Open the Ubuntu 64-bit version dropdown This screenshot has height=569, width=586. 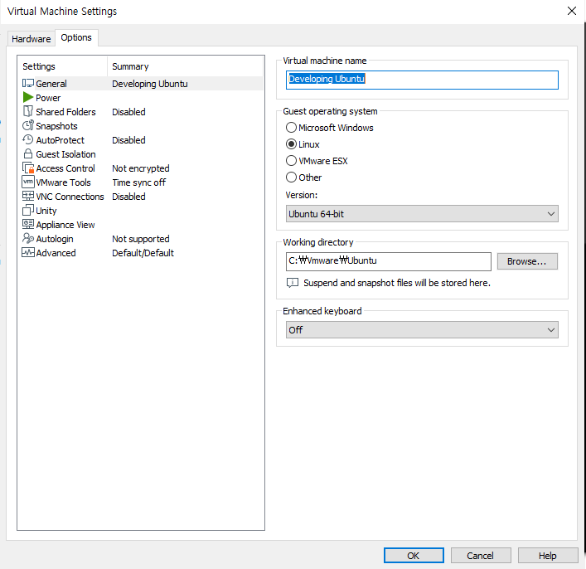pyautogui.click(x=422, y=214)
